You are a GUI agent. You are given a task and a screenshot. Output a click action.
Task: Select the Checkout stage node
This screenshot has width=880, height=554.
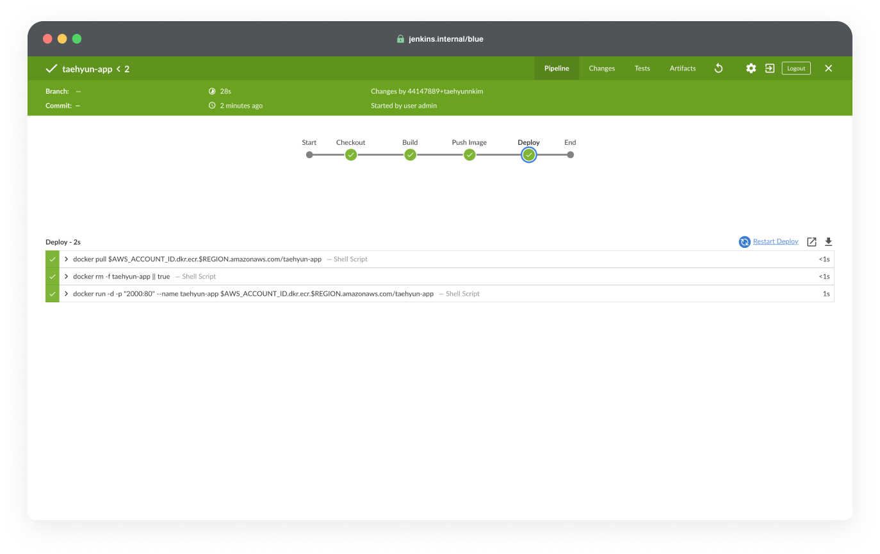[351, 154]
